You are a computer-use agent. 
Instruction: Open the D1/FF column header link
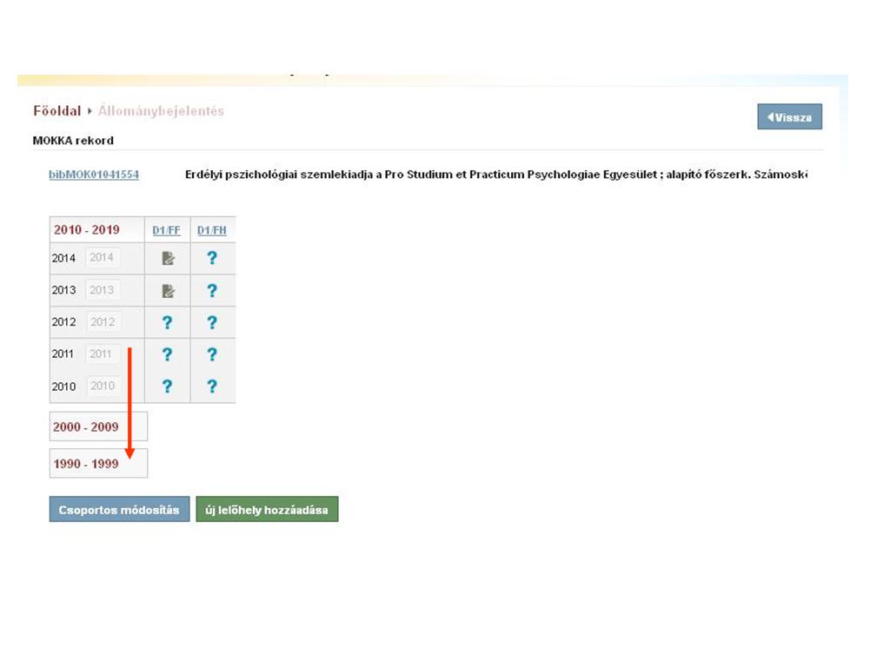[x=166, y=230]
